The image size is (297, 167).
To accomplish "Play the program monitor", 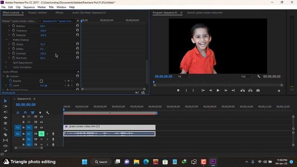I will [x=218, y=90].
